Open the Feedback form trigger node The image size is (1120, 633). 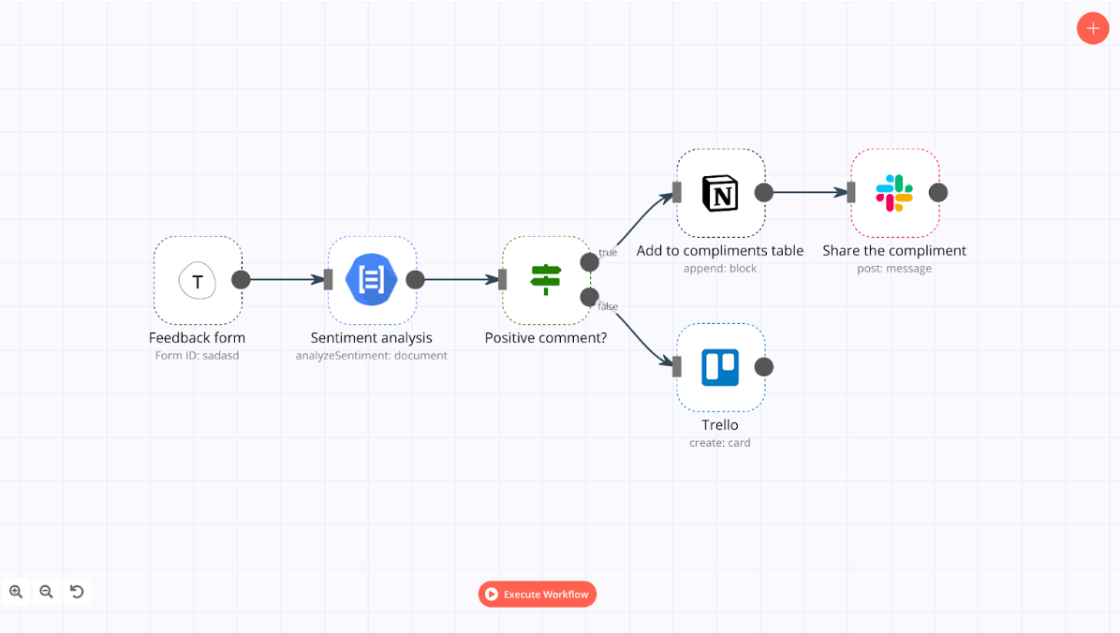(x=198, y=279)
